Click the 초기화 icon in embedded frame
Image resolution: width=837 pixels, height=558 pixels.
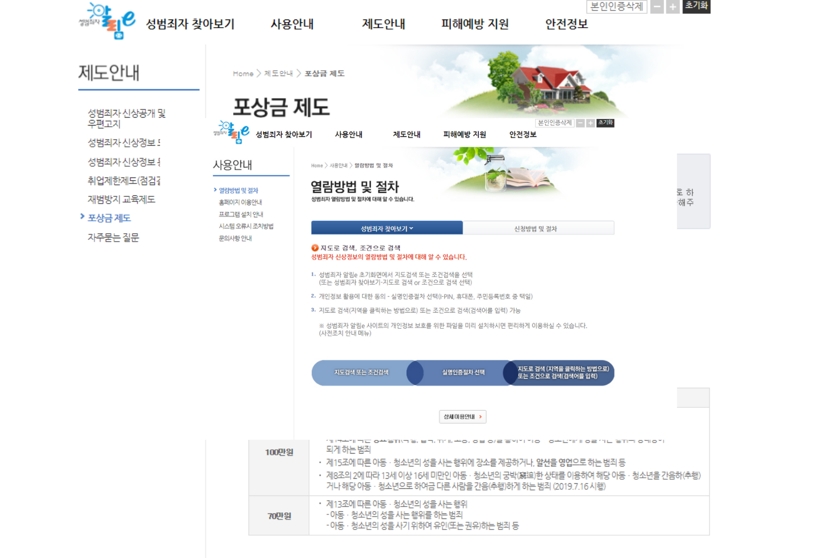(605, 123)
